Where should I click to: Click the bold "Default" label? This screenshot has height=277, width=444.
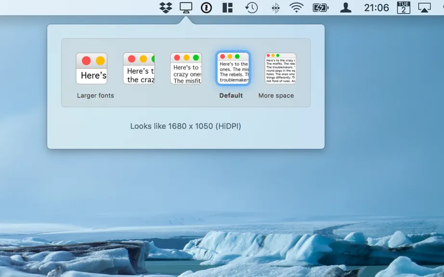(x=231, y=96)
